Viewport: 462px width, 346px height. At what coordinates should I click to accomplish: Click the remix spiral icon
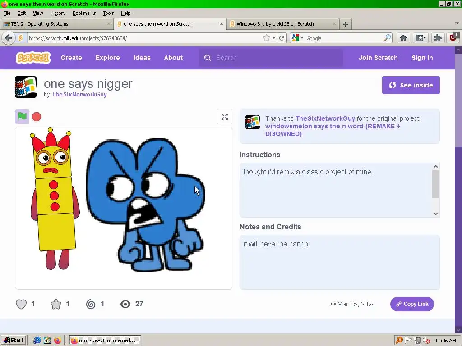91,304
